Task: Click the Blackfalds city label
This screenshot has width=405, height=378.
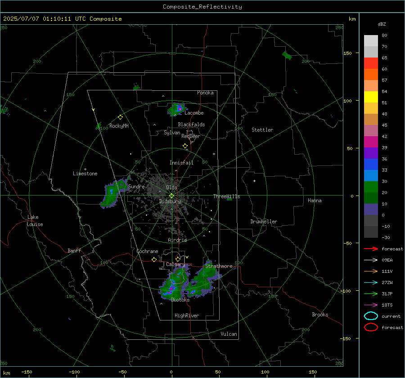Action: point(191,125)
